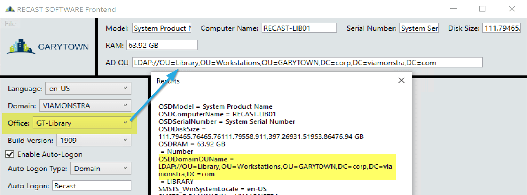The height and width of the screenshot is (195, 527).
Task: Toggle the Enable Auto-Logon checkbox
Action: [x=10, y=154]
